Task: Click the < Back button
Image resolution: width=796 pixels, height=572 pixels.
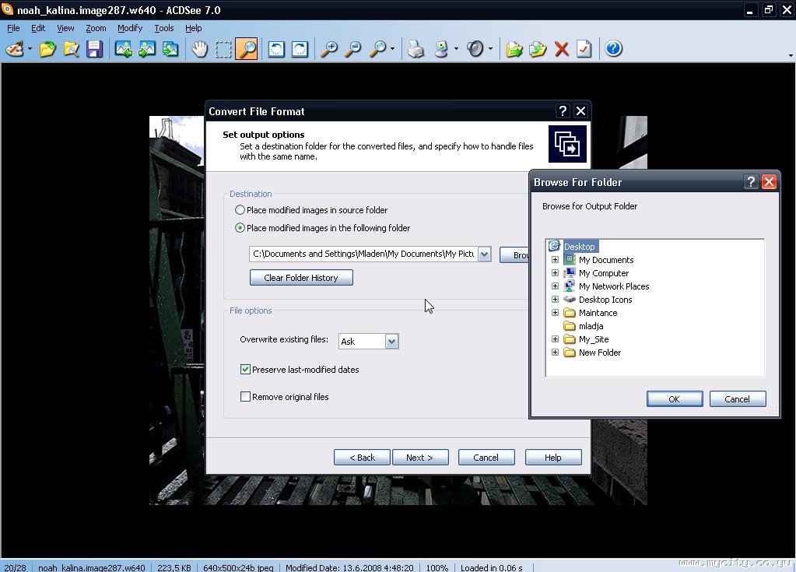Action: coord(362,458)
